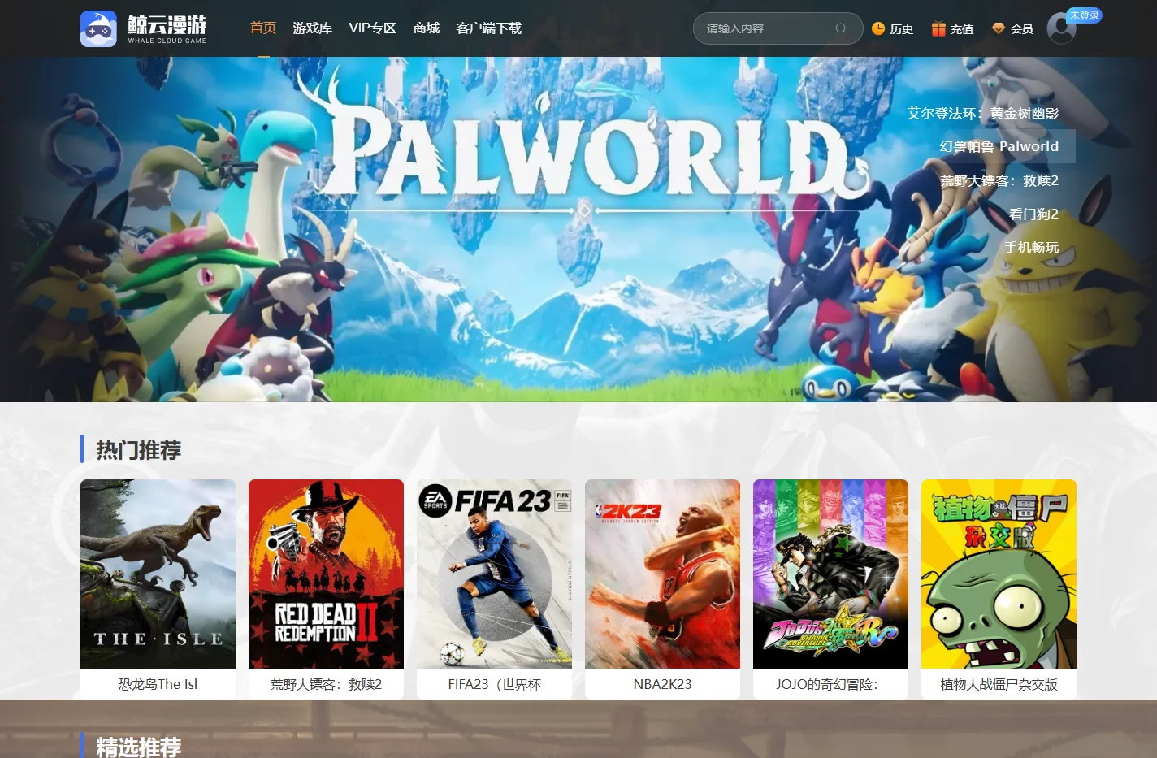Open the FIFA 23 game cover

click(494, 574)
